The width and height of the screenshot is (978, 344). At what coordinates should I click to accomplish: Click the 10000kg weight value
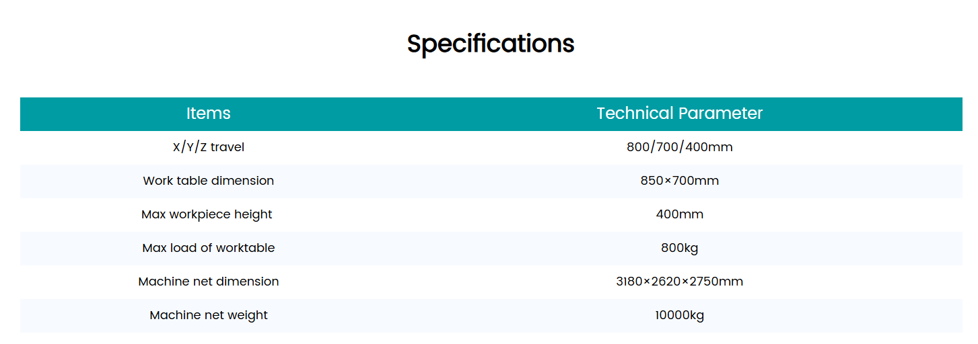pyautogui.click(x=679, y=315)
